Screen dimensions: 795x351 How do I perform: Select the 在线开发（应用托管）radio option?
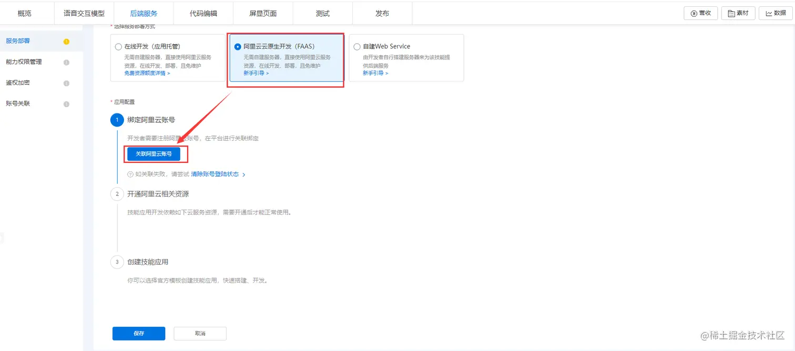118,46
